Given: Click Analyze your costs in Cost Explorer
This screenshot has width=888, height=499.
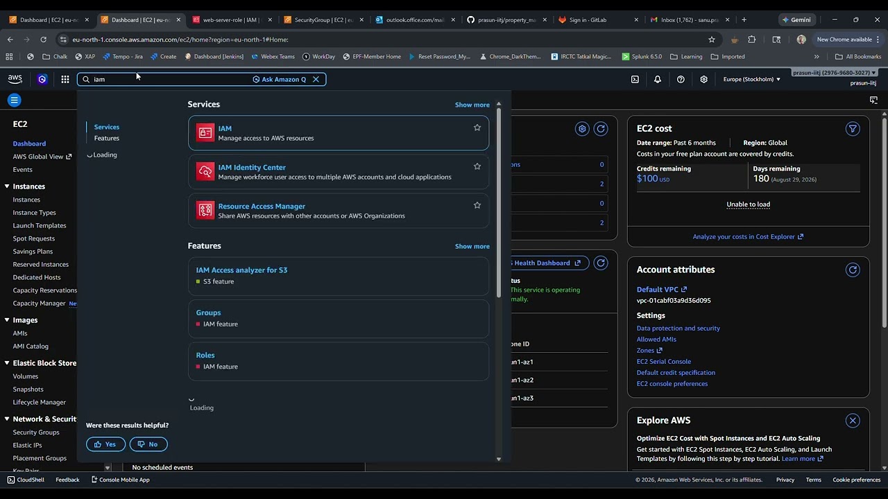Looking at the screenshot, I should (748, 236).
